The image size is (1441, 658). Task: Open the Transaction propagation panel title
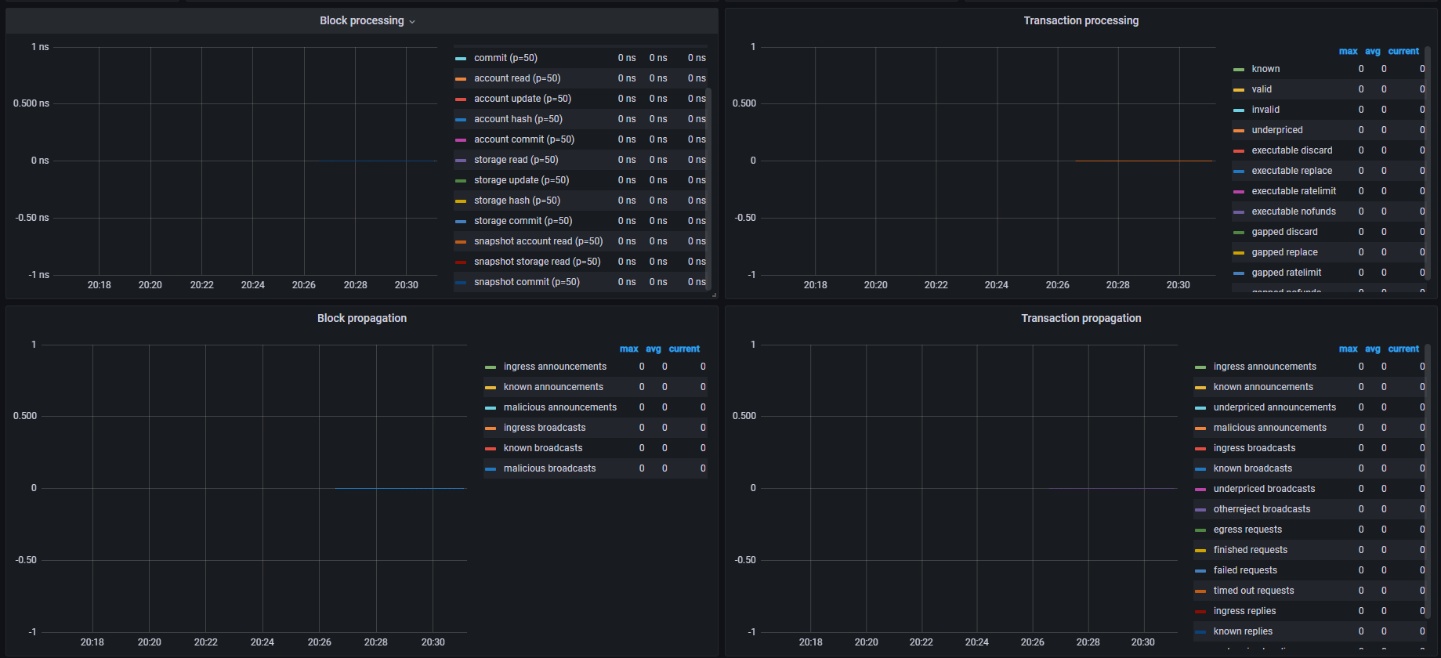(1081, 319)
